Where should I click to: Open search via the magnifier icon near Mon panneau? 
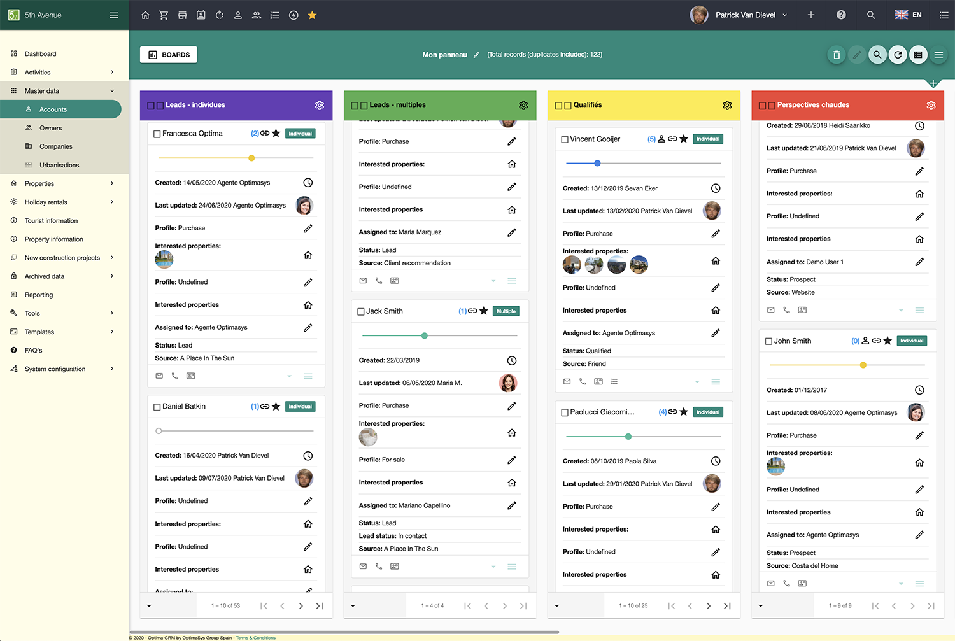coord(877,55)
